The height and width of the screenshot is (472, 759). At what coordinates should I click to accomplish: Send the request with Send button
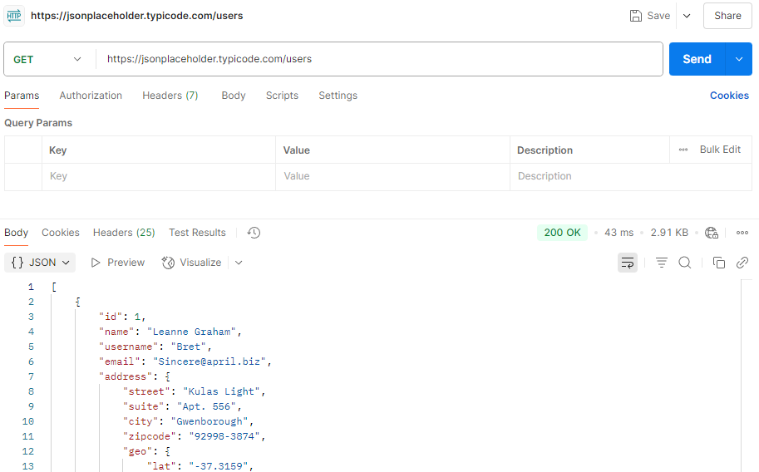[697, 59]
